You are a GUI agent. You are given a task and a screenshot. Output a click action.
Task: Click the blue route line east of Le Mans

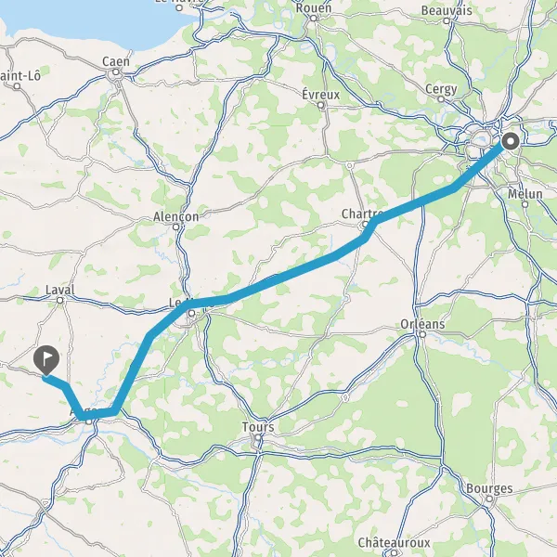coord(284,277)
